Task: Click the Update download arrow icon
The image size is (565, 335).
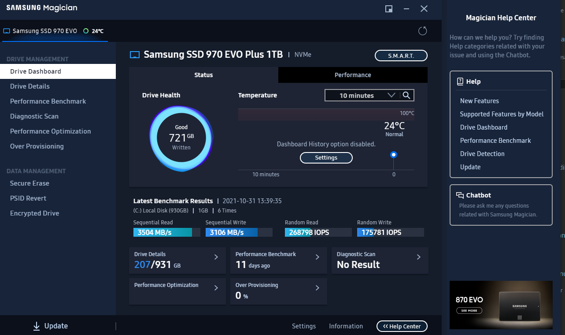Action: click(37, 326)
